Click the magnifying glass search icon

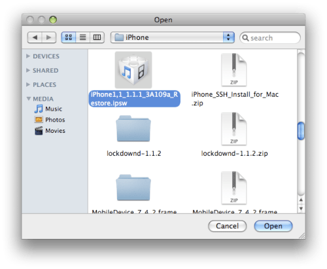pyautogui.click(x=245, y=38)
